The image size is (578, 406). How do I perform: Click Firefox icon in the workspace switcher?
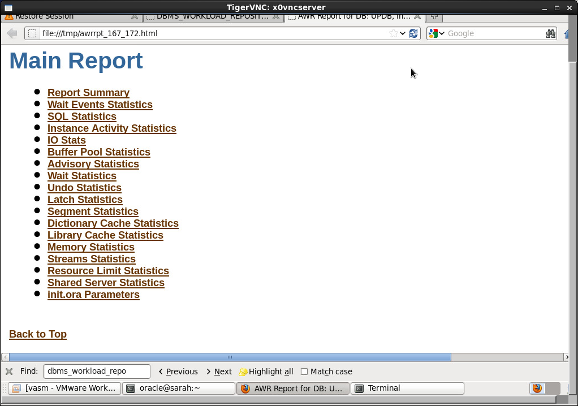(x=537, y=388)
